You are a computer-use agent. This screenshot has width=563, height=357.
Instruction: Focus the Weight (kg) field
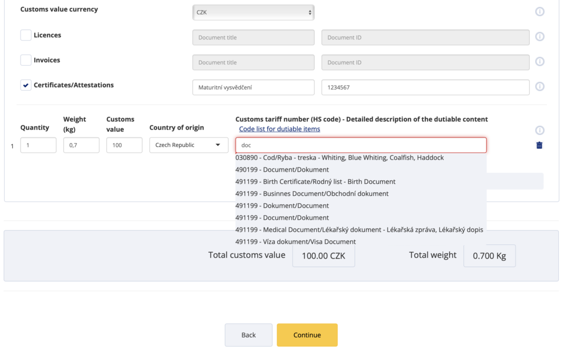coord(81,145)
